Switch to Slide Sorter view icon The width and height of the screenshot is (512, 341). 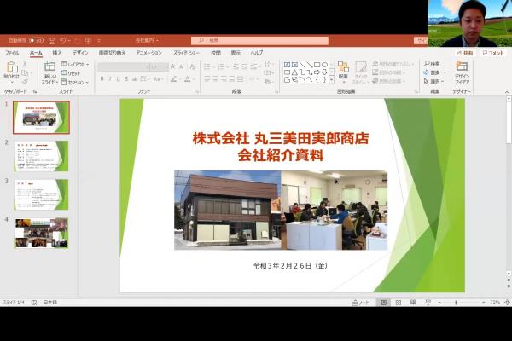point(398,303)
